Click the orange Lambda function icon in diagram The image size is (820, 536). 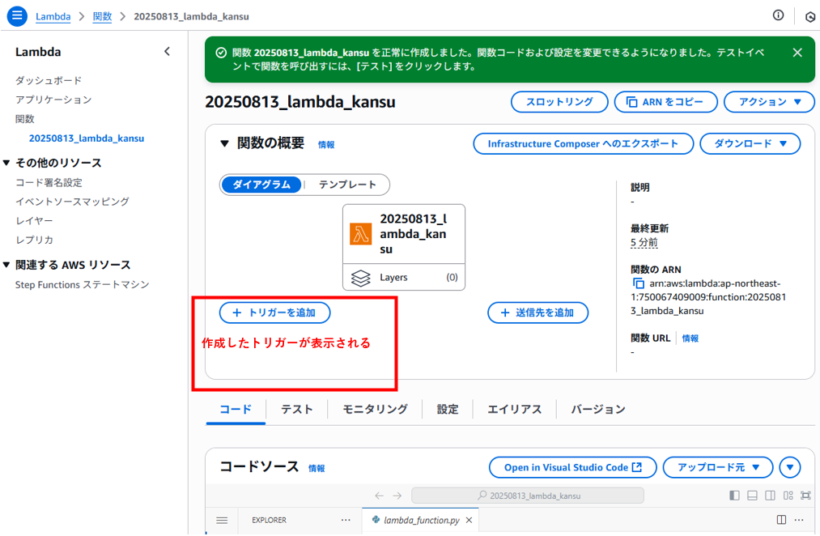[x=361, y=234]
